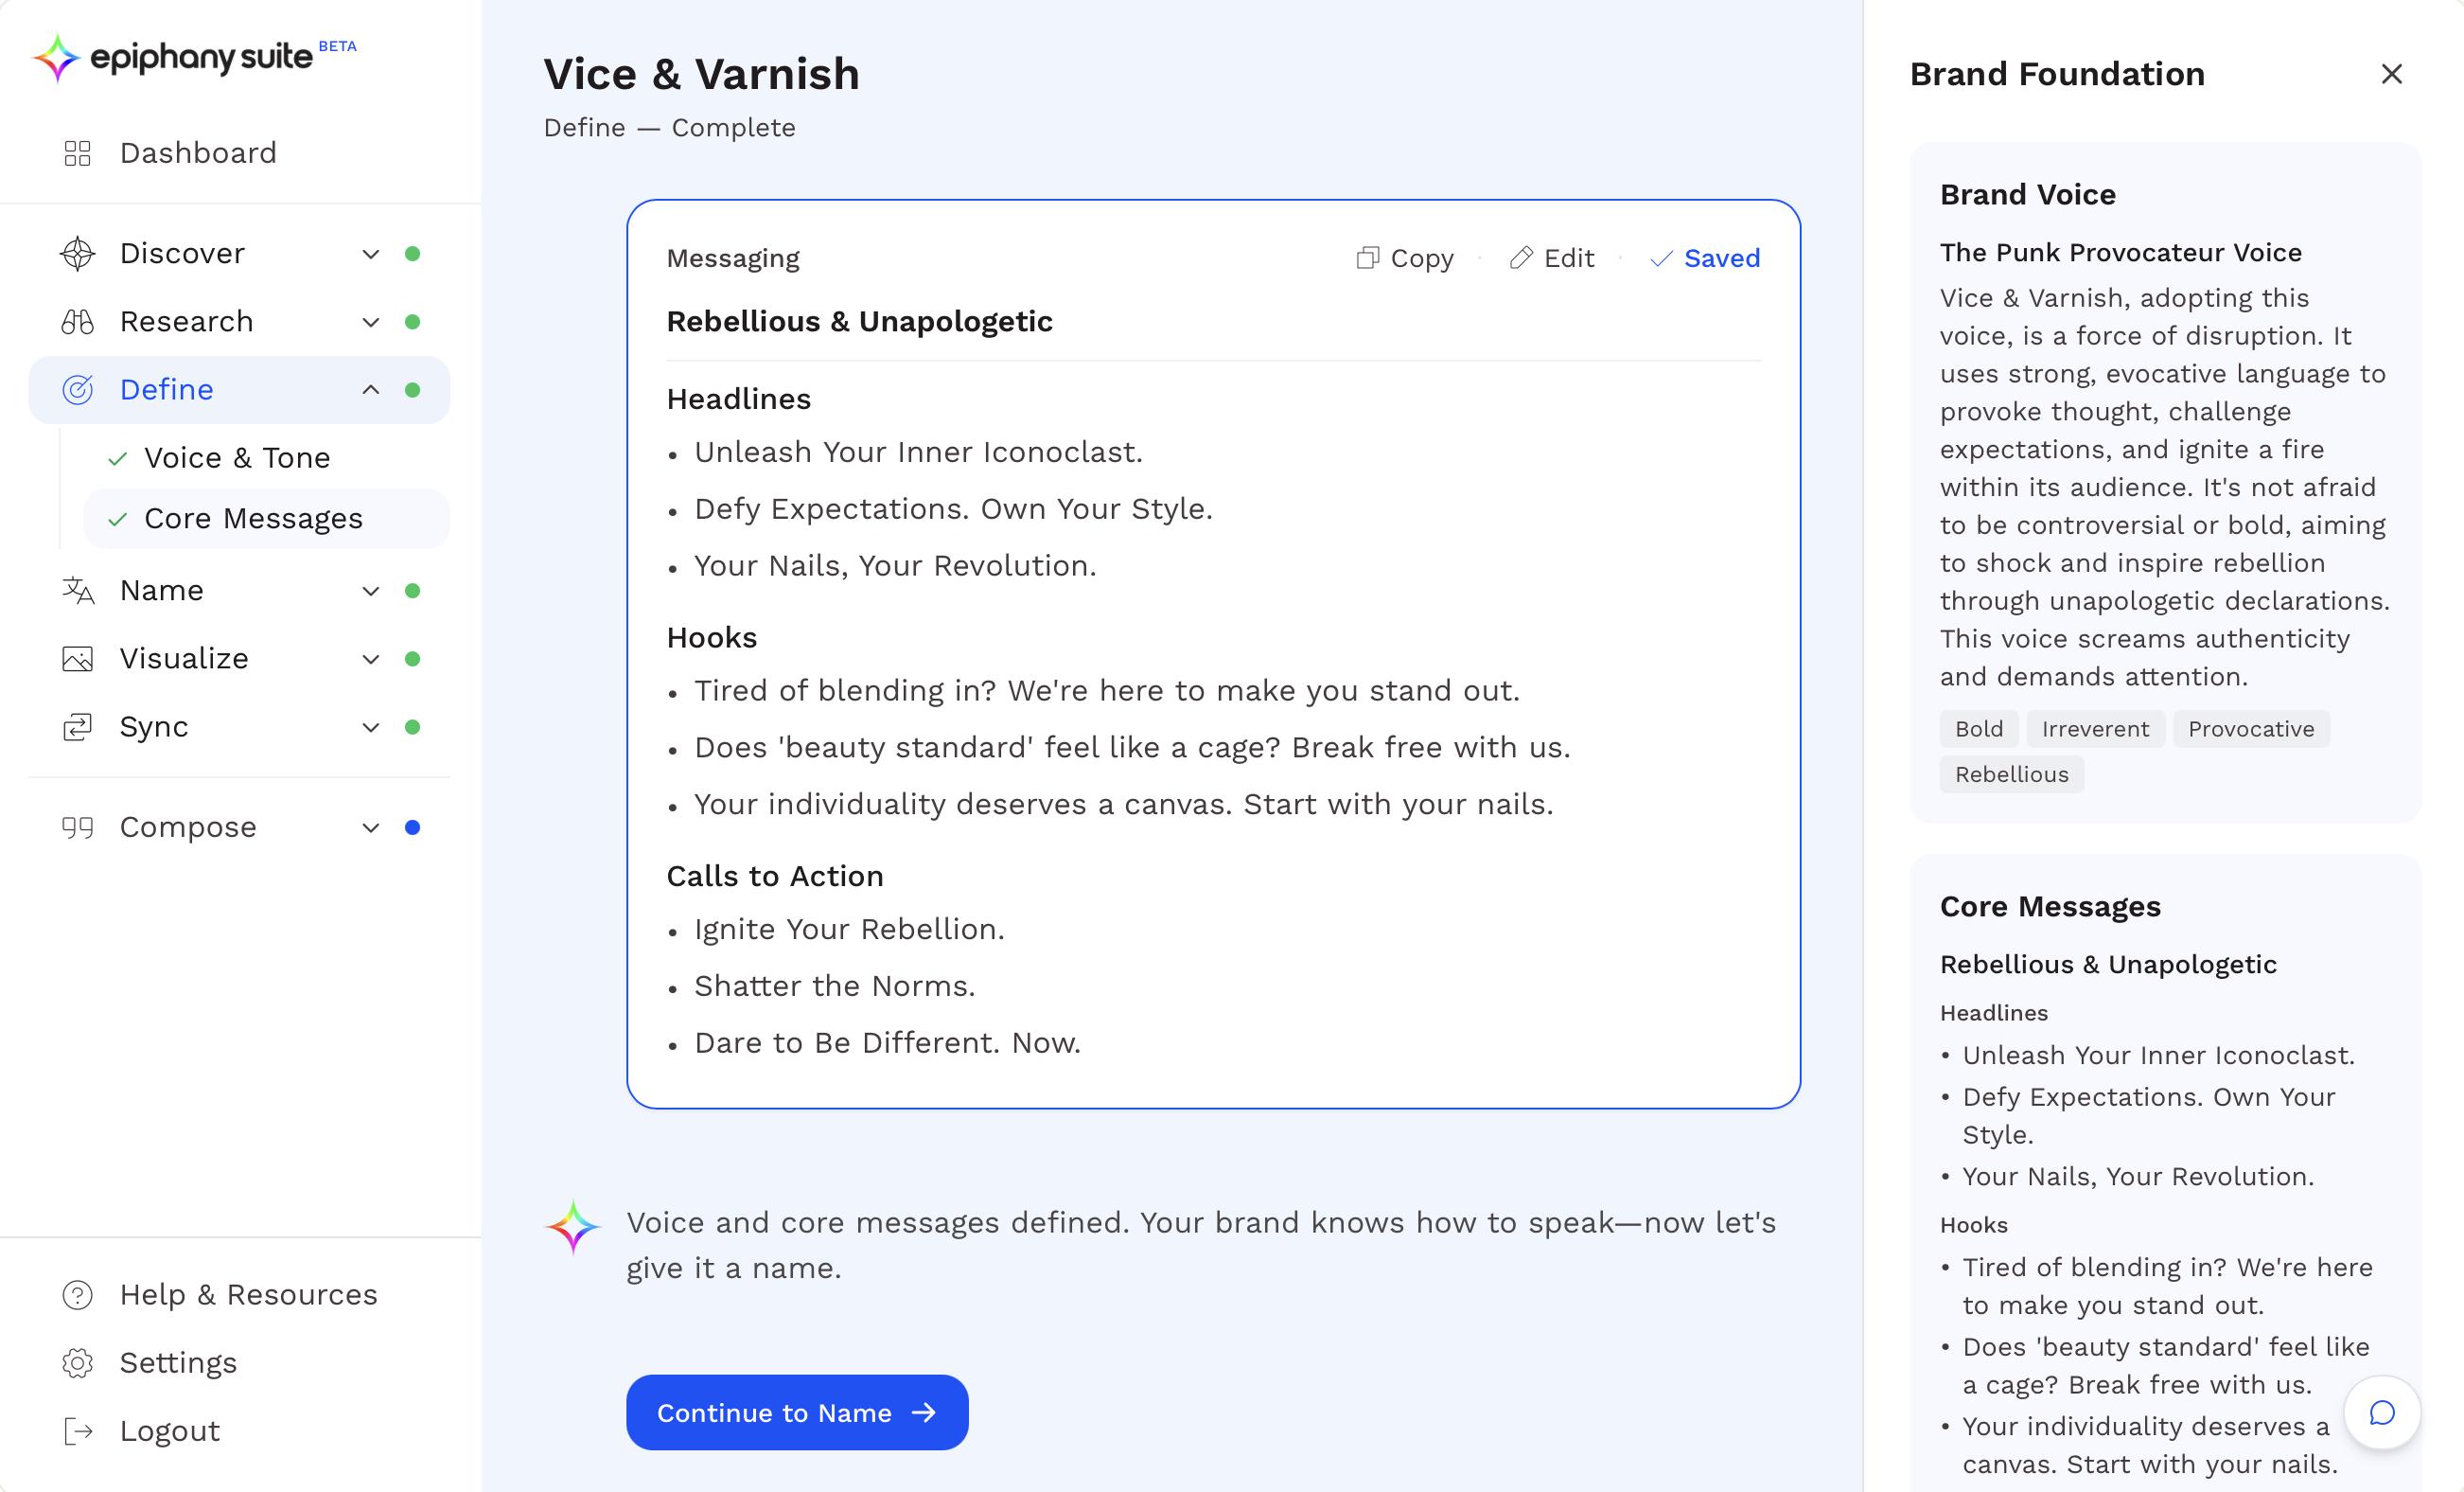Click the Compose quote icon
This screenshot has height=1492, width=2464.
pos(77,827)
